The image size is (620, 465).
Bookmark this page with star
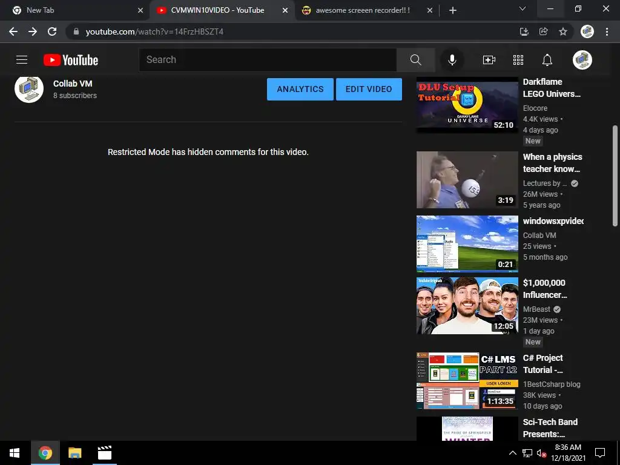pyautogui.click(x=563, y=31)
